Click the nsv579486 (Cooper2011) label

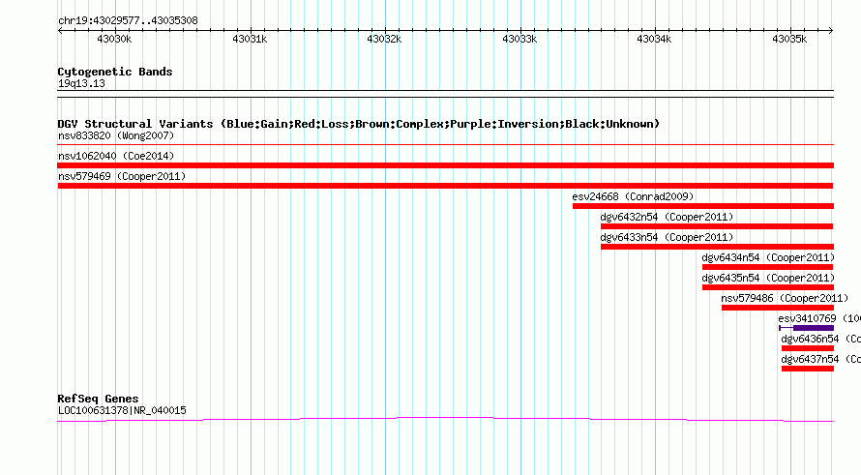pos(785,298)
